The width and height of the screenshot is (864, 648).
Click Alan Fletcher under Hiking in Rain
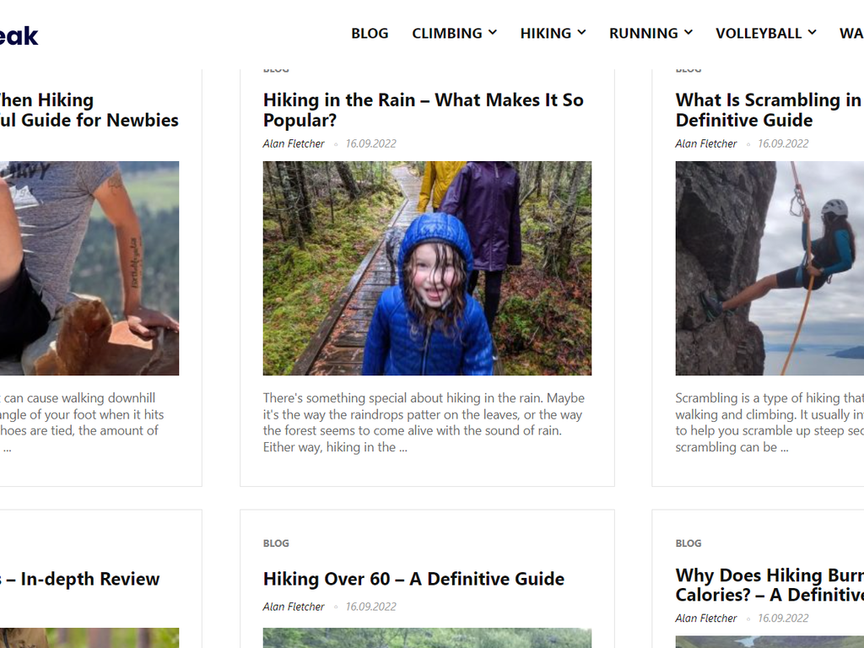click(294, 143)
